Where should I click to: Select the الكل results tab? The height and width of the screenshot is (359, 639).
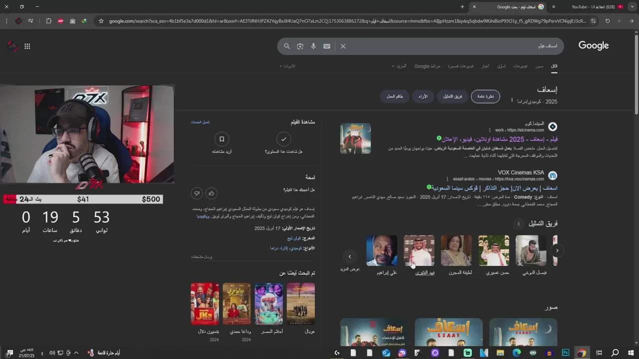[x=554, y=66]
